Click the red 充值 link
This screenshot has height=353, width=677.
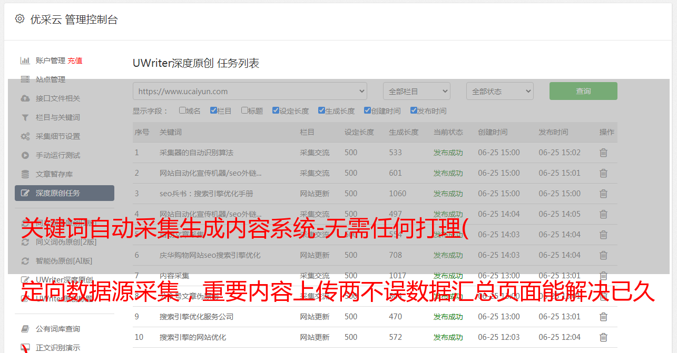(x=75, y=60)
